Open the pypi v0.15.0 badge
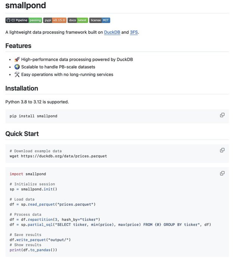The height and width of the screenshot is (261, 234). 55,20
